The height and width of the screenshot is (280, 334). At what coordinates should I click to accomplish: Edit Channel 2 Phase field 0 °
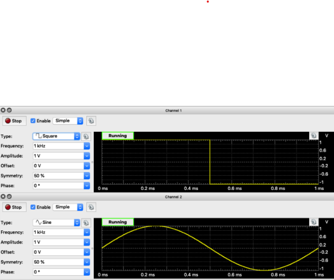[58, 272]
